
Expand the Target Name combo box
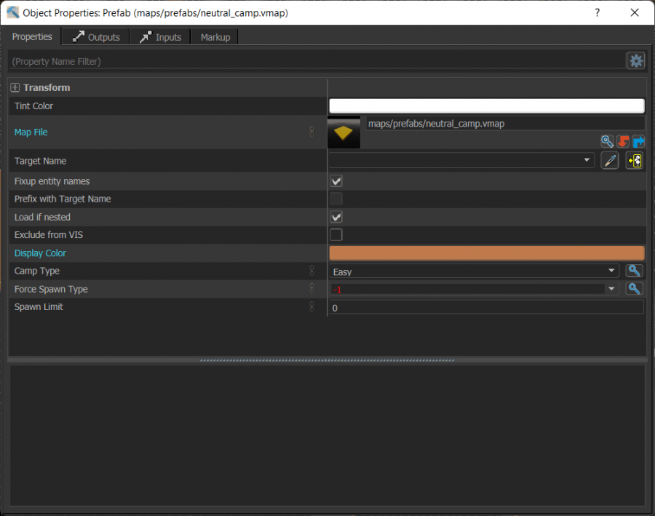tap(588, 160)
